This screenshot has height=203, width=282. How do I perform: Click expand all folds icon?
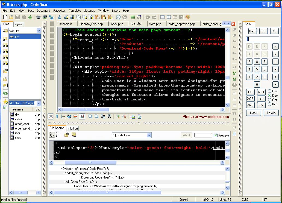(90, 117)
